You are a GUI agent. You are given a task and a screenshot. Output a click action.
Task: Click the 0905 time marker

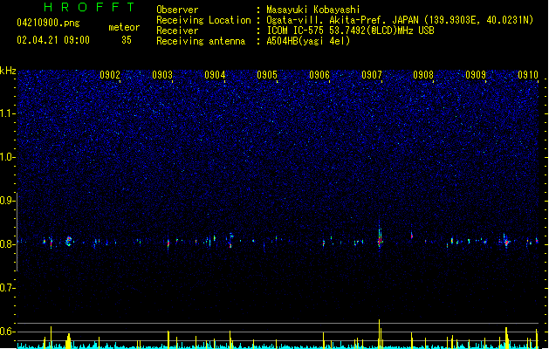click(x=267, y=75)
